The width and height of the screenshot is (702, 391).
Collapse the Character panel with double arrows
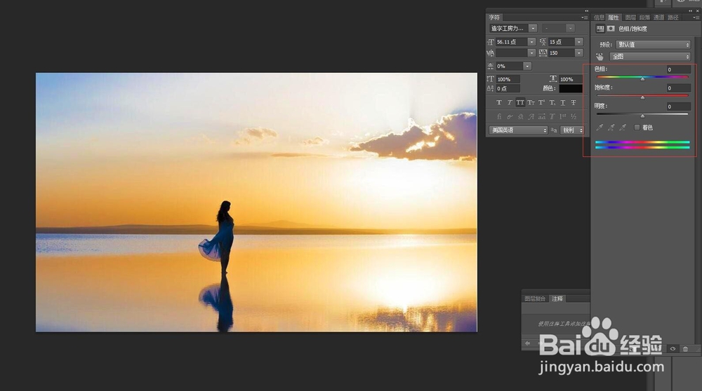pos(586,11)
